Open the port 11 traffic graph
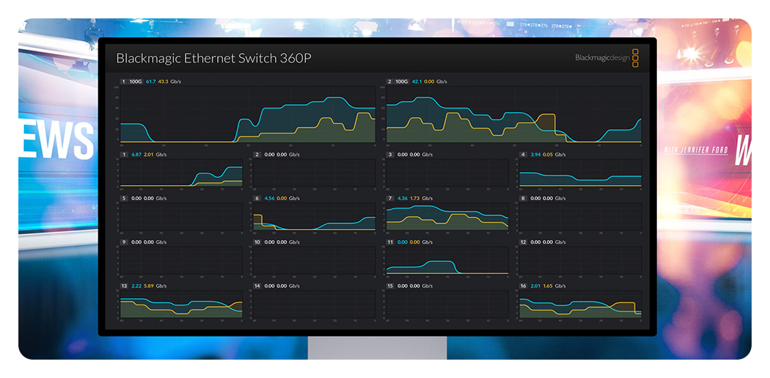Image resolution: width=770 pixels, height=378 pixels. coord(447,260)
